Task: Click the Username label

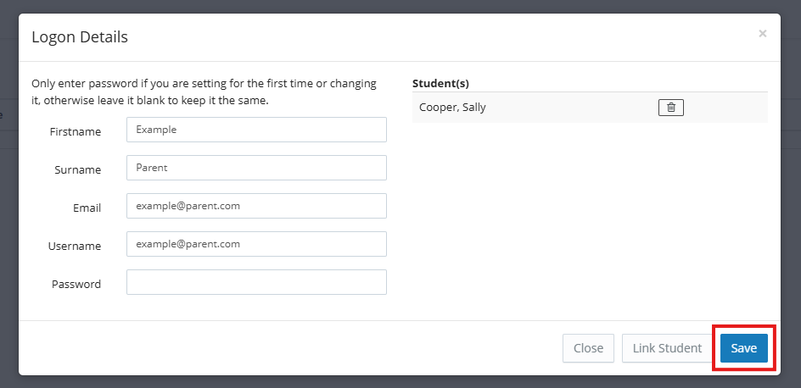Action: (x=75, y=246)
